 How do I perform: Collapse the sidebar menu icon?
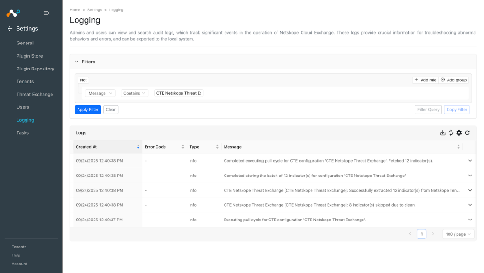pyautogui.click(x=47, y=13)
